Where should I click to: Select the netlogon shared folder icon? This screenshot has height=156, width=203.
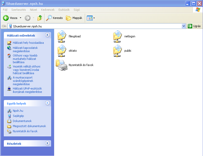click(117, 36)
